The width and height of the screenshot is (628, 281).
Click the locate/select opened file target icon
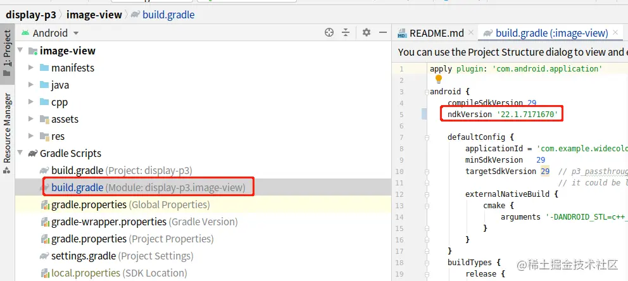329,33
